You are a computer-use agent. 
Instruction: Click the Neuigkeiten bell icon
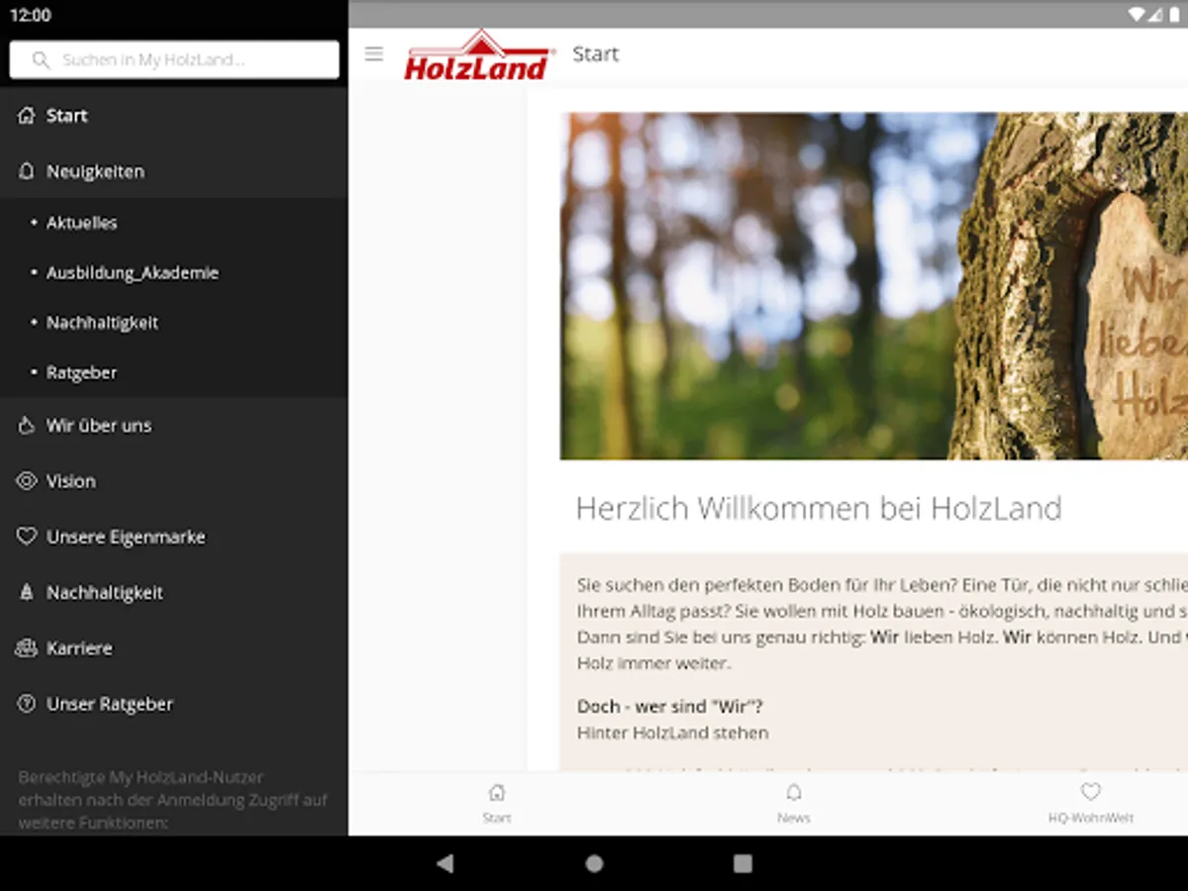[27, 171]
